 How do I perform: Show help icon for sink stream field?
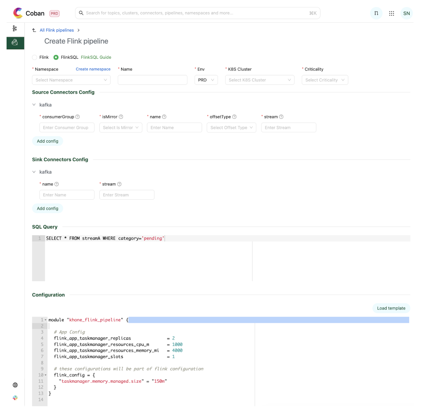tap(119, 184)
